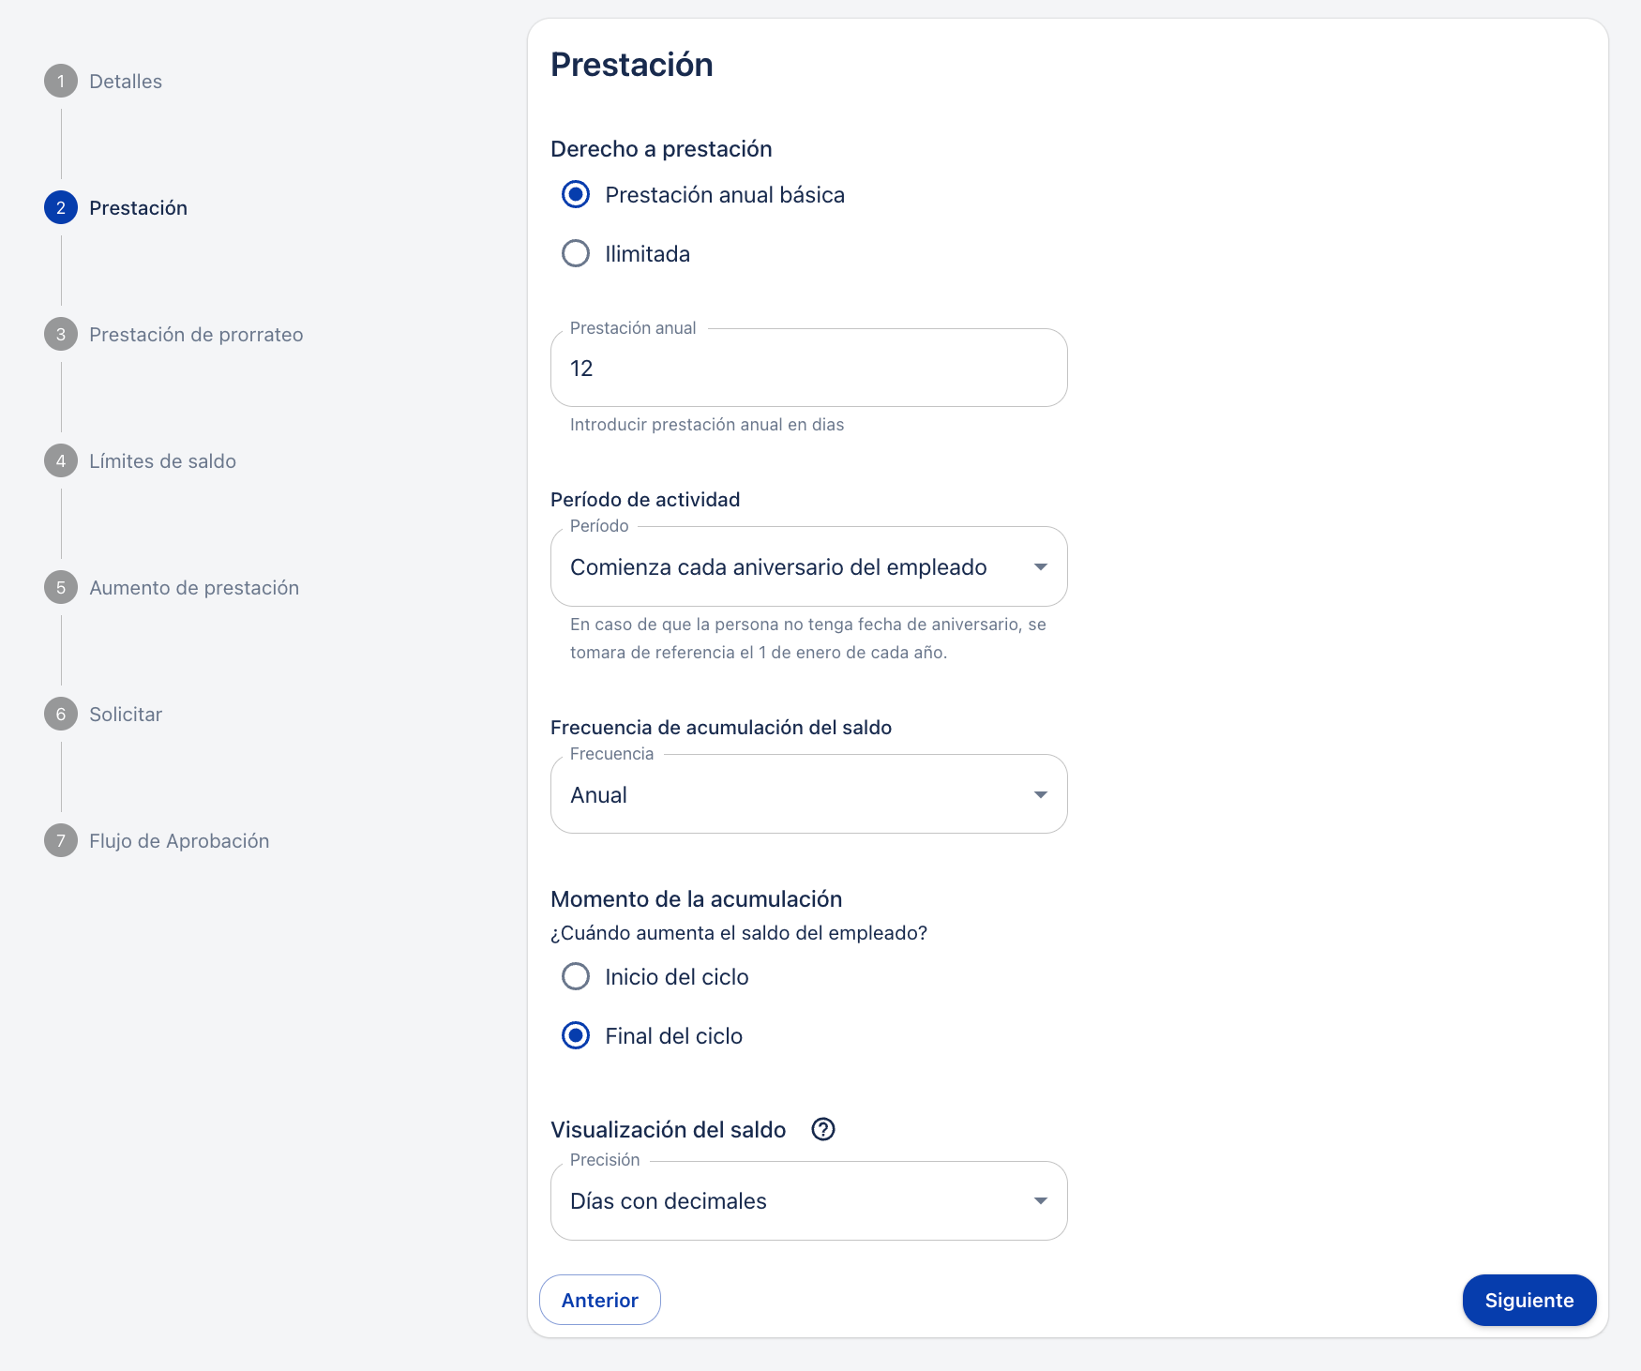Choose Inicio del ciclo radio button
Viewport: 1641px width, 1371px height.
tap(576, 977)
